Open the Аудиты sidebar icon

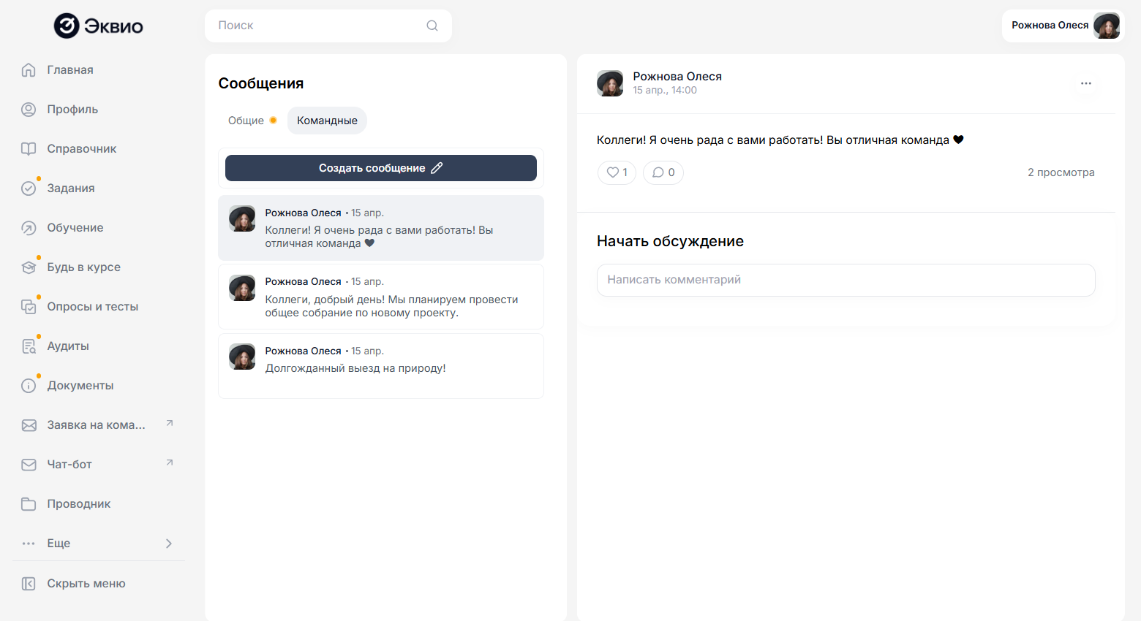(29, 346)
